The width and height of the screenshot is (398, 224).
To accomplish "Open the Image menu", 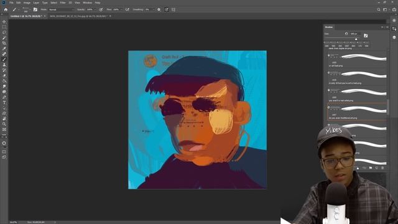I will coord(27,2).
